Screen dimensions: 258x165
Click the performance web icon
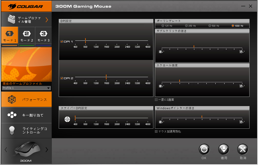pyautogui.click(x=12, y=99)
